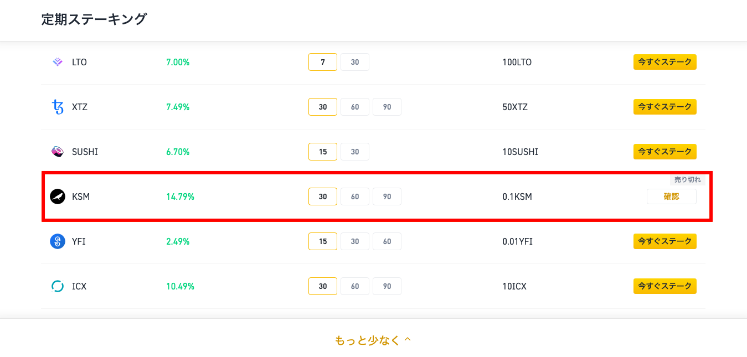Select 30-day duration for SUSHI

[x=355, y=152]
